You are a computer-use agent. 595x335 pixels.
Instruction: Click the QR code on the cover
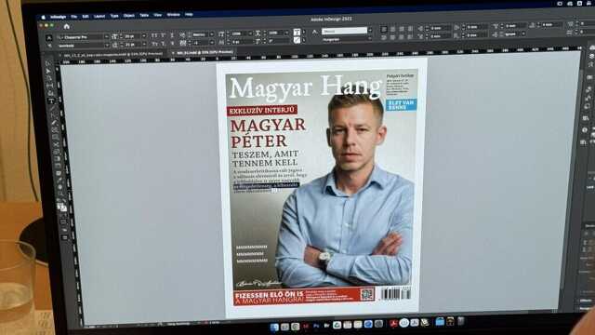coord(367,294)
